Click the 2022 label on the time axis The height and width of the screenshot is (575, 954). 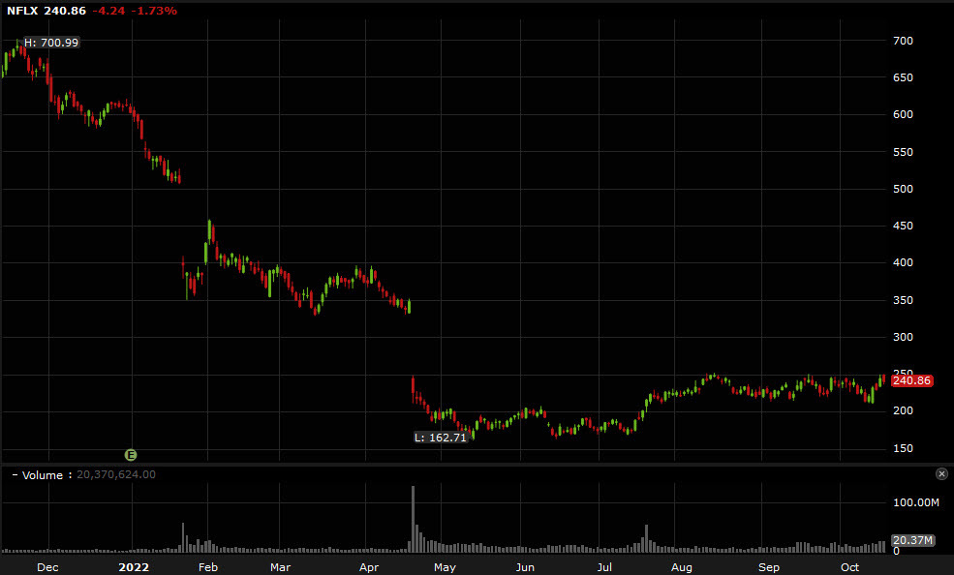click(x=132, y=567)
